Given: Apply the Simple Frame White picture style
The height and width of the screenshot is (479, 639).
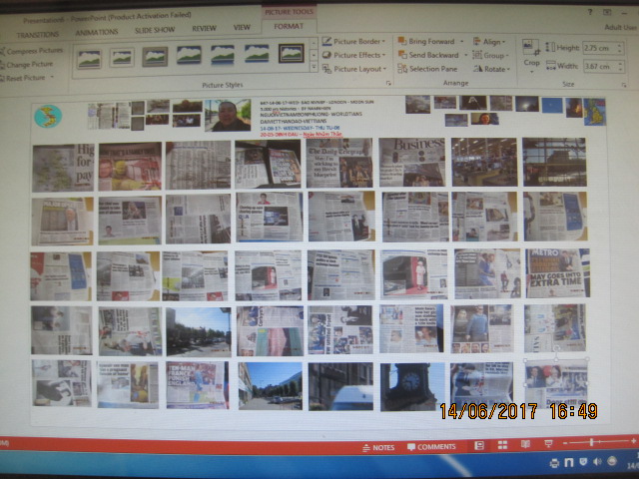Looking at the screenshot, I should pyautogui.click(x=89, y=58).
